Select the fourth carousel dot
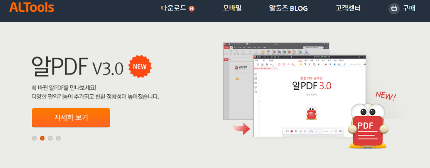This screenshot has width=430, height=168. point(58,138)
